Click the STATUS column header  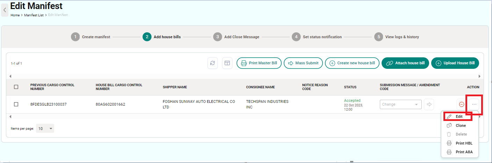tap(350, 87)
